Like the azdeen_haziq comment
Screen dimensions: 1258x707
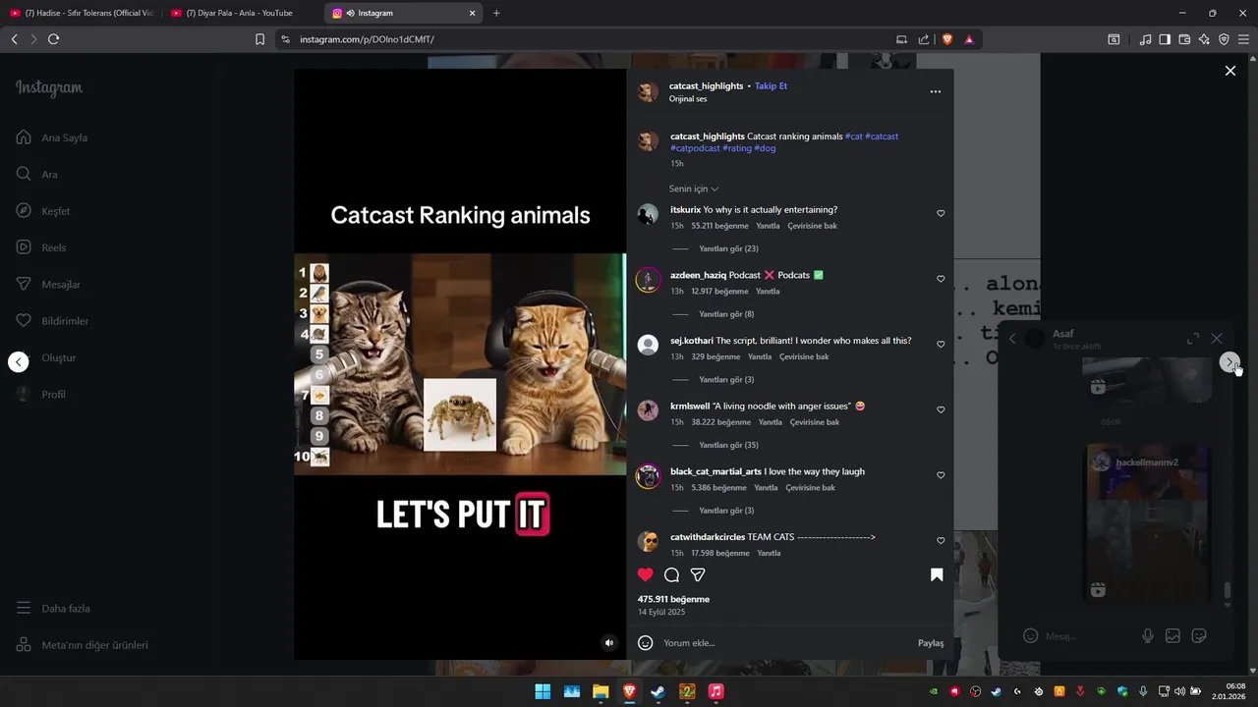(x=941, y=279)
